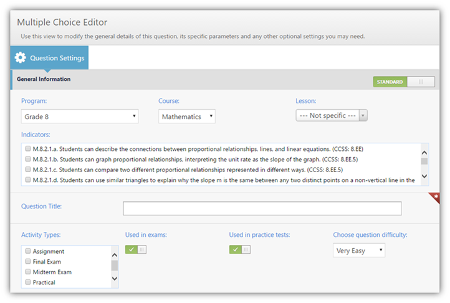Click the red required-field star corner marker
The height and width of the screenshot is (303, 450).
pyautogui.click(x=436, y=197)
